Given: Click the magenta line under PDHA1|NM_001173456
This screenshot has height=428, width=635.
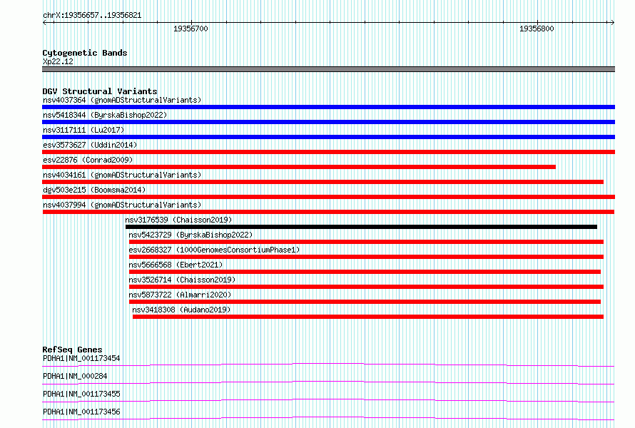Looking at the screenshot, I should [x=328, y=418].
